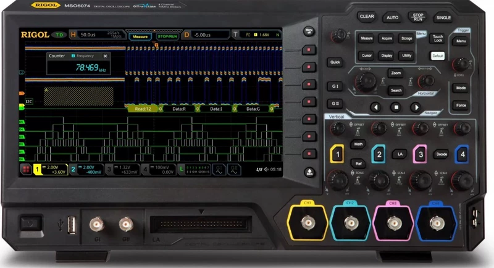Tap the -5.00us delay value
This screenshot has height=268, width=494.
click(202, 35)
